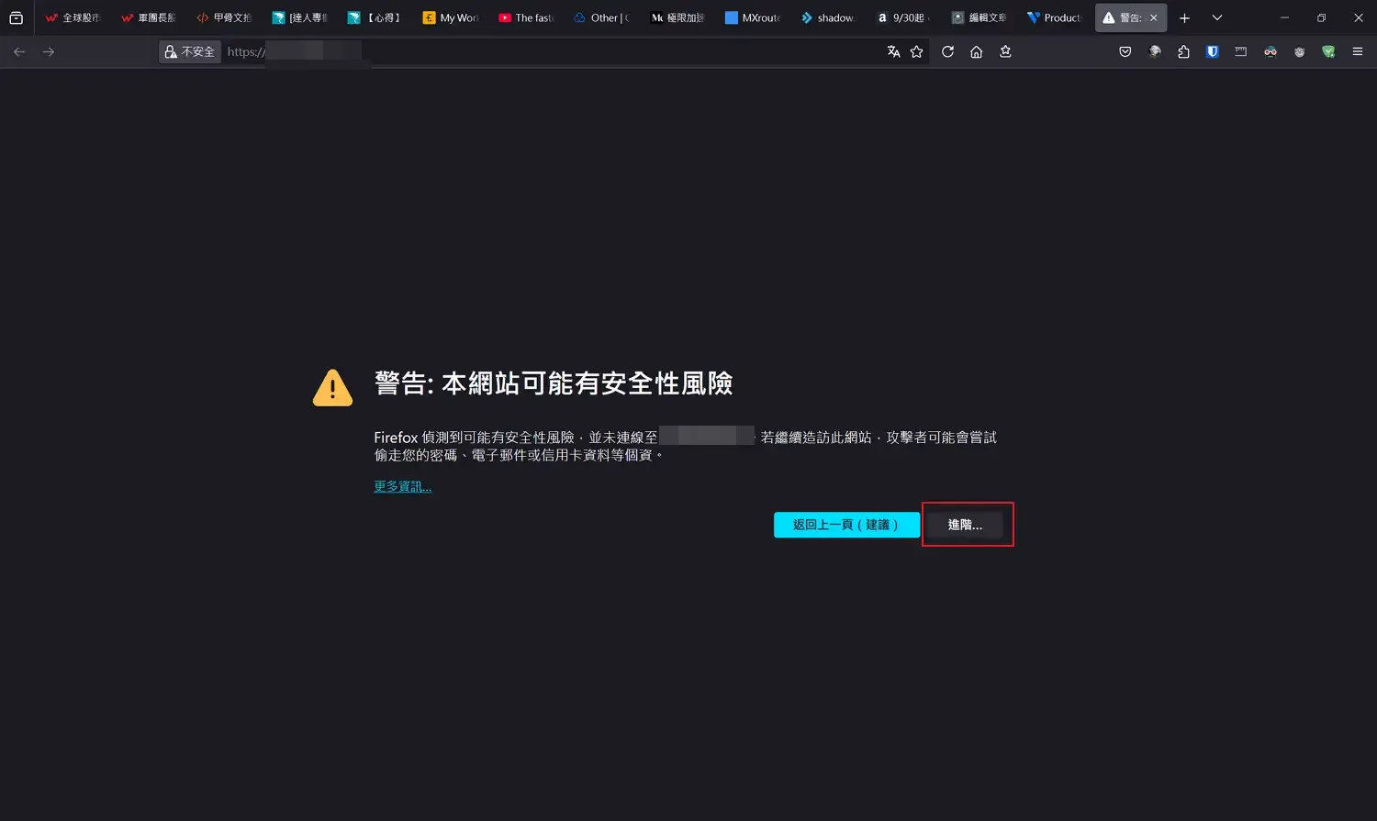Expand advanced options with 進階... button
This screenshot has height=821, width=1377.
coord(964,525)
